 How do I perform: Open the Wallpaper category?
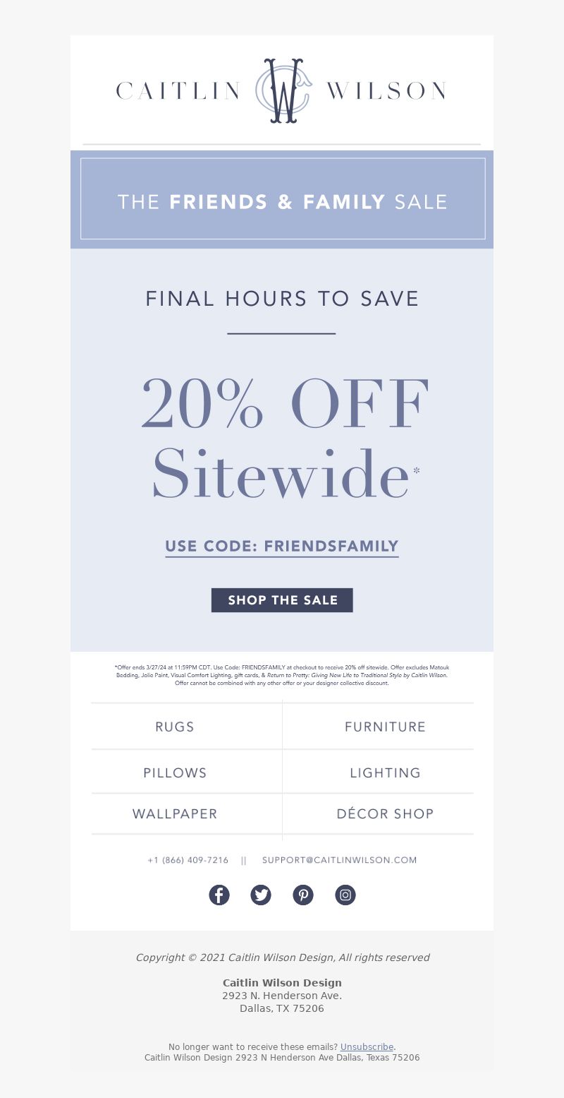[x=175, y=813]
